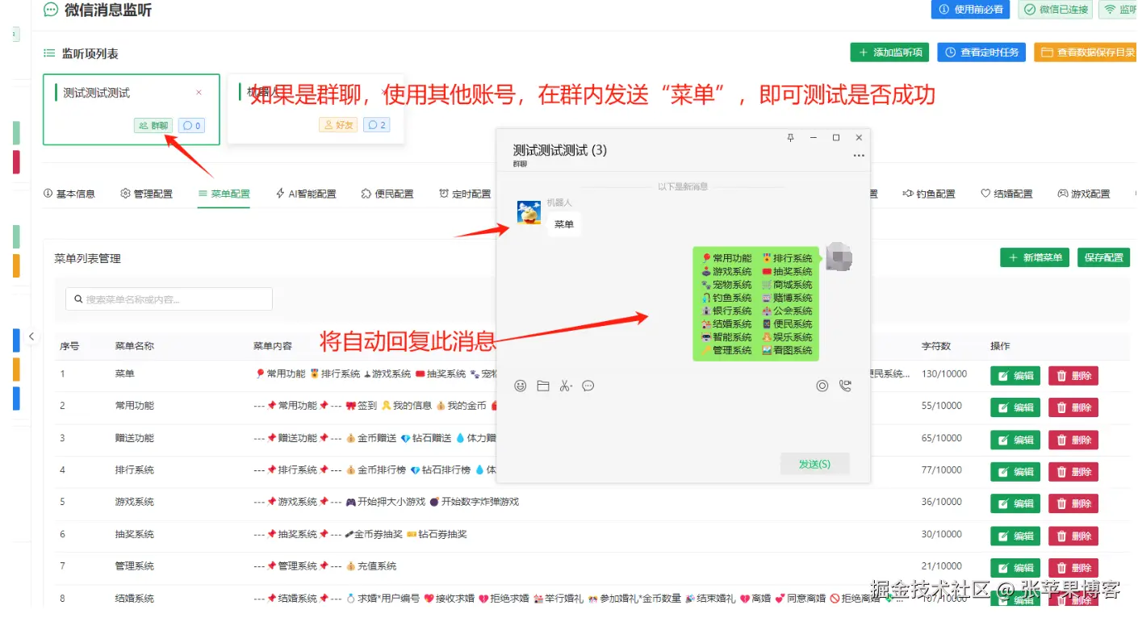1138x618 pixels.
Task: Click the 添加监听项 button
Action: (x=889, y=52)
